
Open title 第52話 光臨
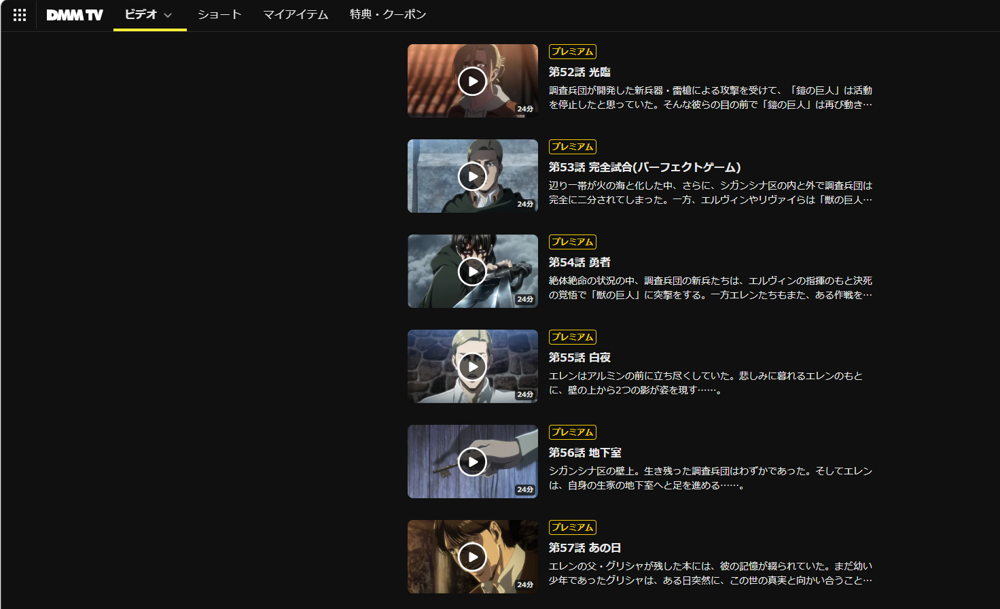579,72
